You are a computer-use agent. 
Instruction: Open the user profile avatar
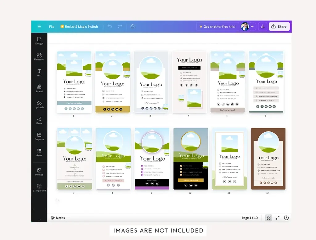(x=245, y=27)
